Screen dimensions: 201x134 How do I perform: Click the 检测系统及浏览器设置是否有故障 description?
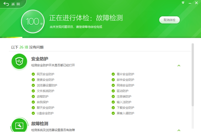tap(53, 130)
